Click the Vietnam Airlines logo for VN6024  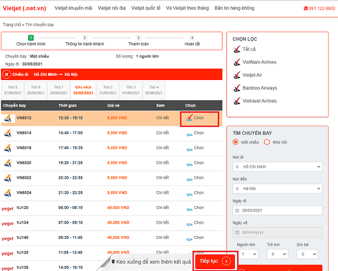click(8, 193)
